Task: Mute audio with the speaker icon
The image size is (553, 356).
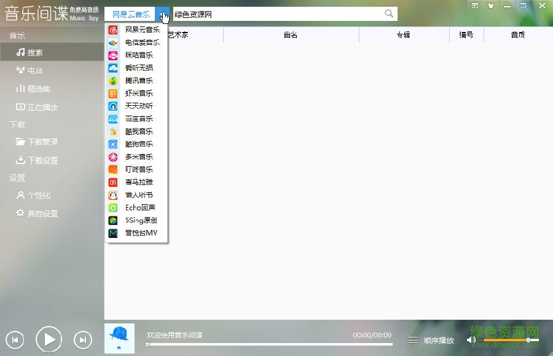Action: pyautogui.click(x=471, y=339)
